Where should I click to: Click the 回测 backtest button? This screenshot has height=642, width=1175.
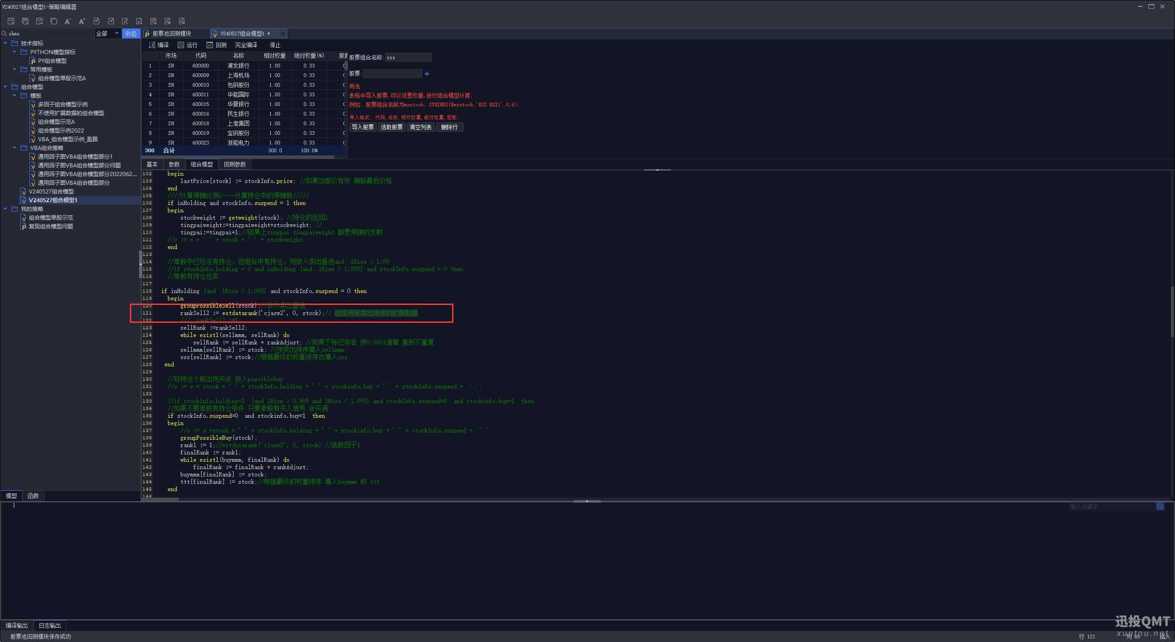(x=217, y=45)
